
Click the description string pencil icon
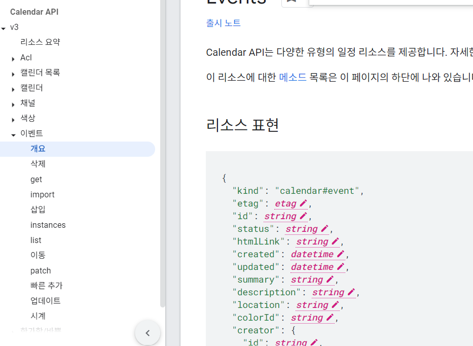pos(351,292)
